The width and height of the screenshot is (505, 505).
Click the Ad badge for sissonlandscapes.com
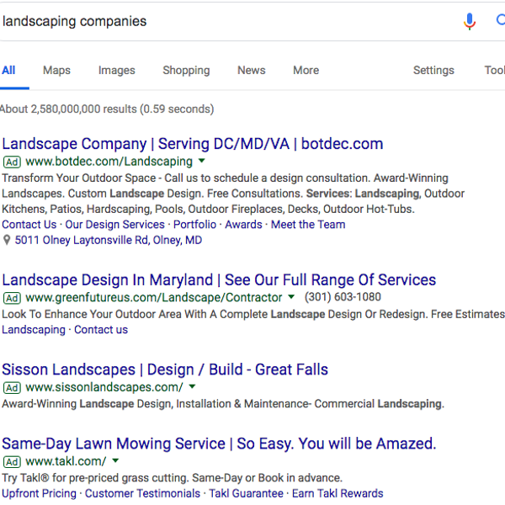[x=12, y=387]
